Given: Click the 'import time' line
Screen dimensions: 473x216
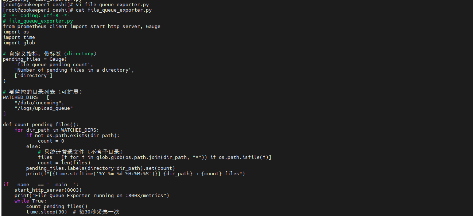Looking at the screenshot, I should [x=19, y=37].
